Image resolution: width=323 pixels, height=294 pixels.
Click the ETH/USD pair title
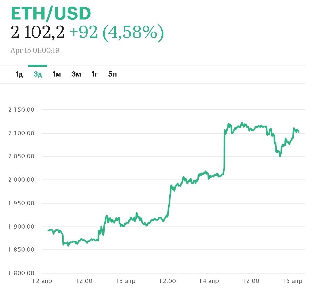51,14
